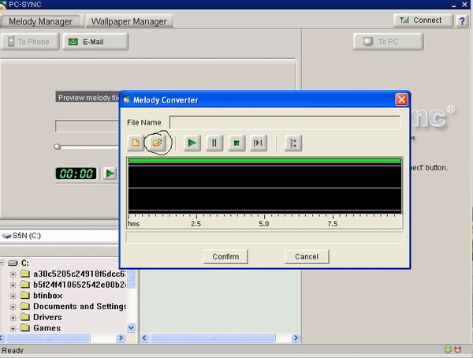The image size is (473, 358).
Task: Select the Drivers folder
Action: 47,317
